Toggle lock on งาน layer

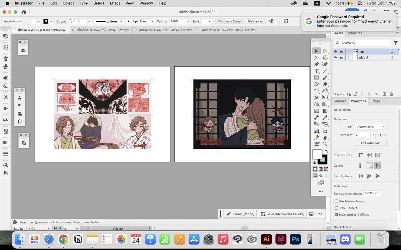341,52
